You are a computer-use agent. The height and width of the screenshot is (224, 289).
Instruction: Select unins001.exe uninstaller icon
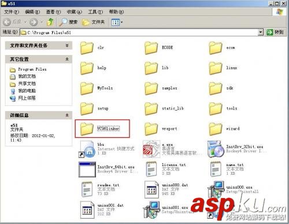click(x=151, y=210)
